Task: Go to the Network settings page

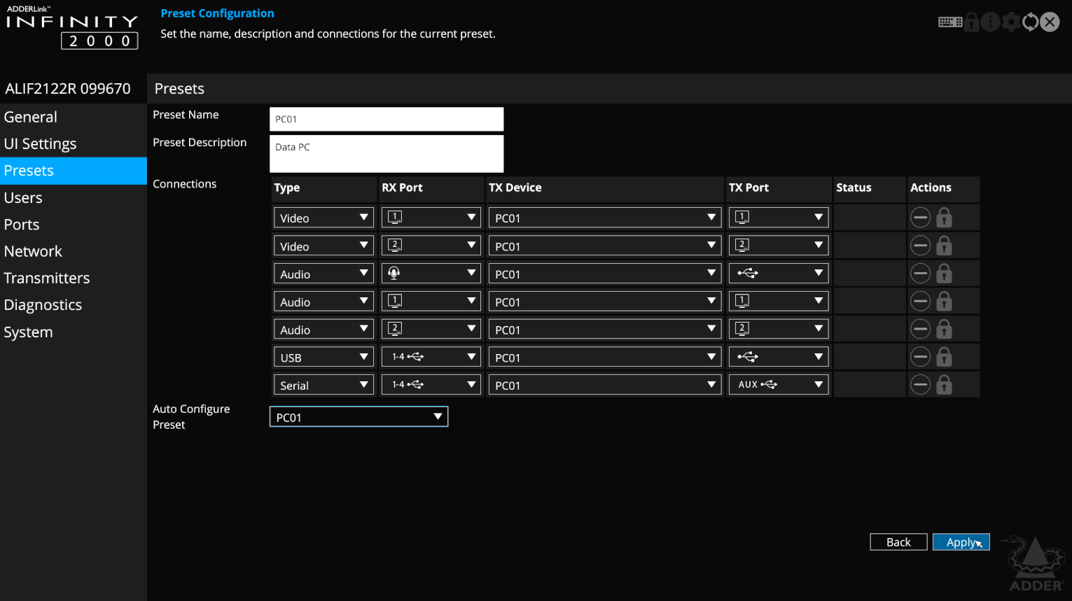Action: click(33, 251)
